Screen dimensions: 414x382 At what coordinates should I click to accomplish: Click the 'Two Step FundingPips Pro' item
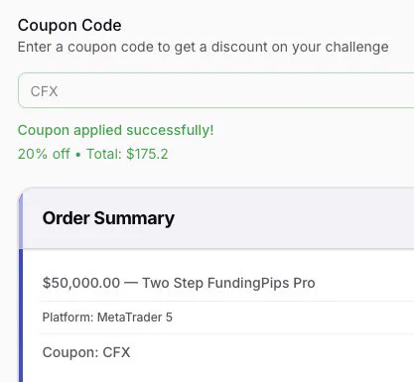coord(228,283)
